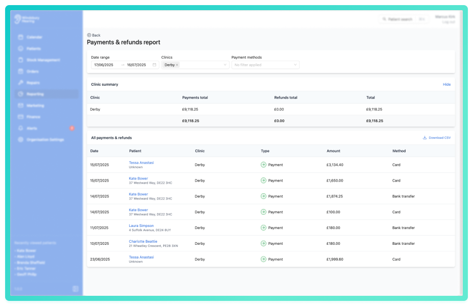473x306 pixels.
Task: Click the search icon in Patient search box
Action: (385, 19)
